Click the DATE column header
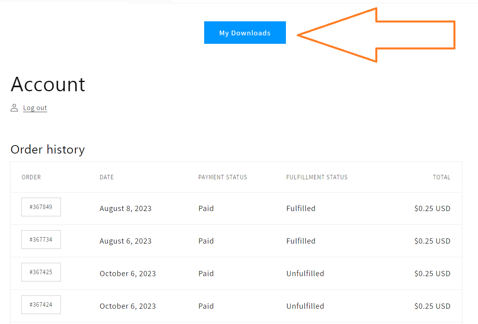The height and width of the screenshot is (324, 478). tap(107, 177)
